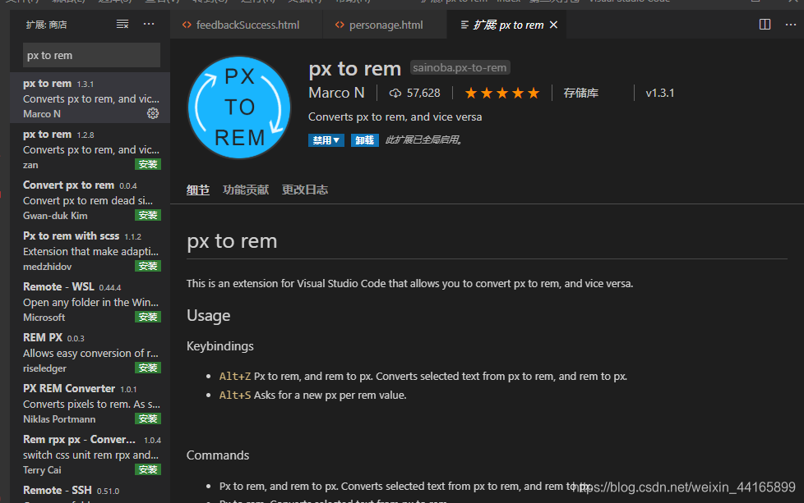Click the extensions search box with px to rem
804x503 pixels.
point(91,55)
